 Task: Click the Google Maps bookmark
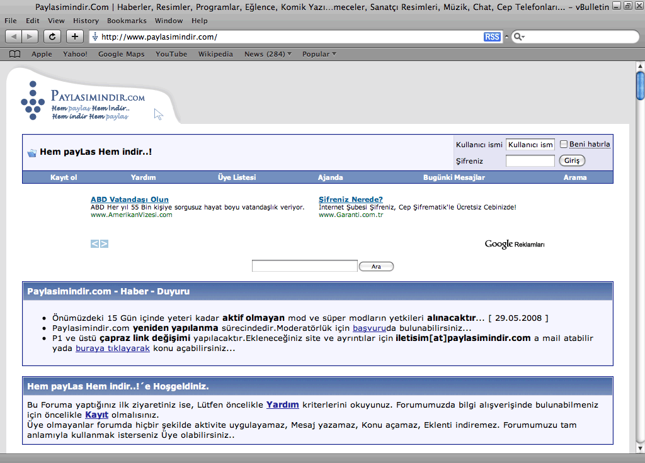[x=122, y=54]
